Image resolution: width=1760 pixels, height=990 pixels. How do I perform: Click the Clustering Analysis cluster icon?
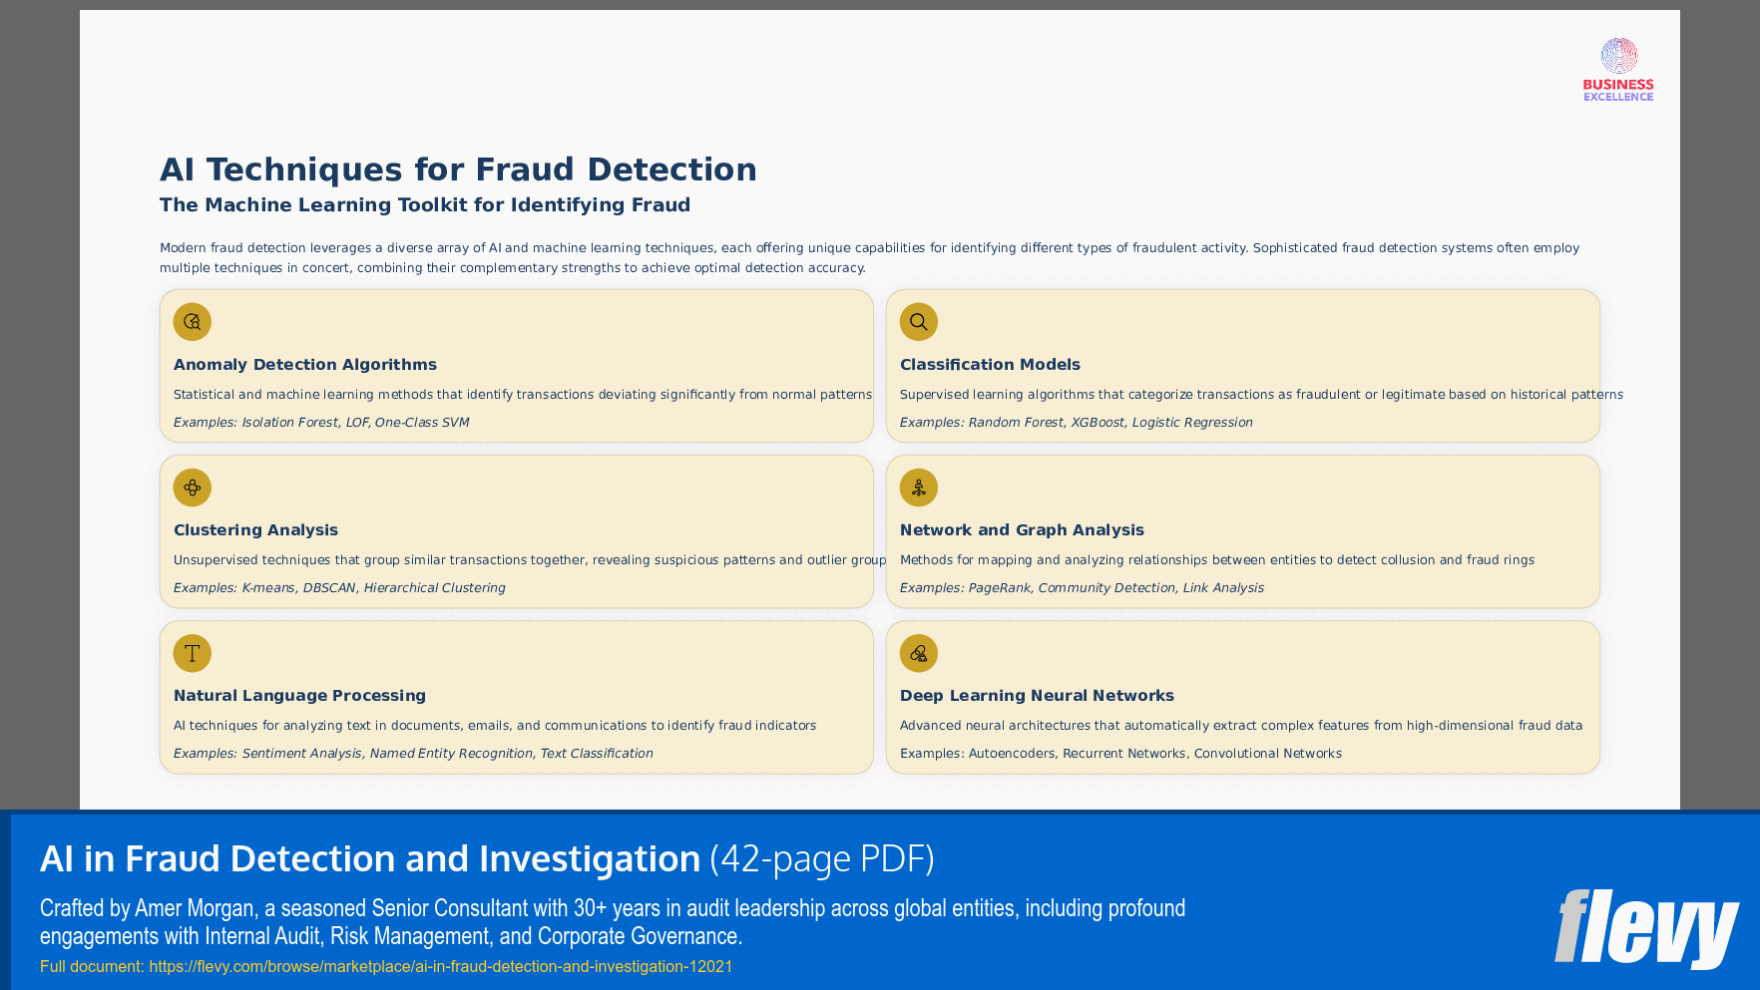pos(192,488)
